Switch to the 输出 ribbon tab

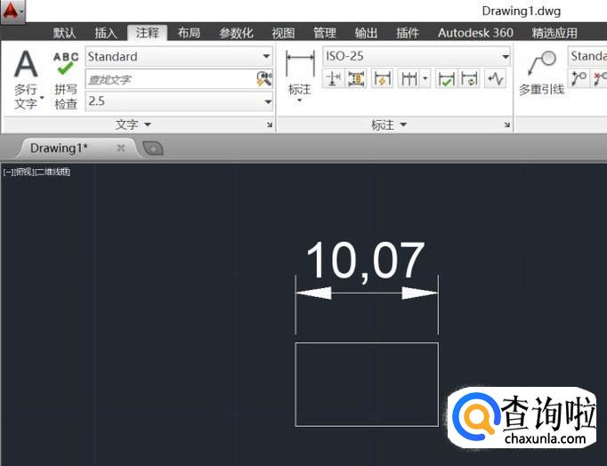(x=366, y=33)
